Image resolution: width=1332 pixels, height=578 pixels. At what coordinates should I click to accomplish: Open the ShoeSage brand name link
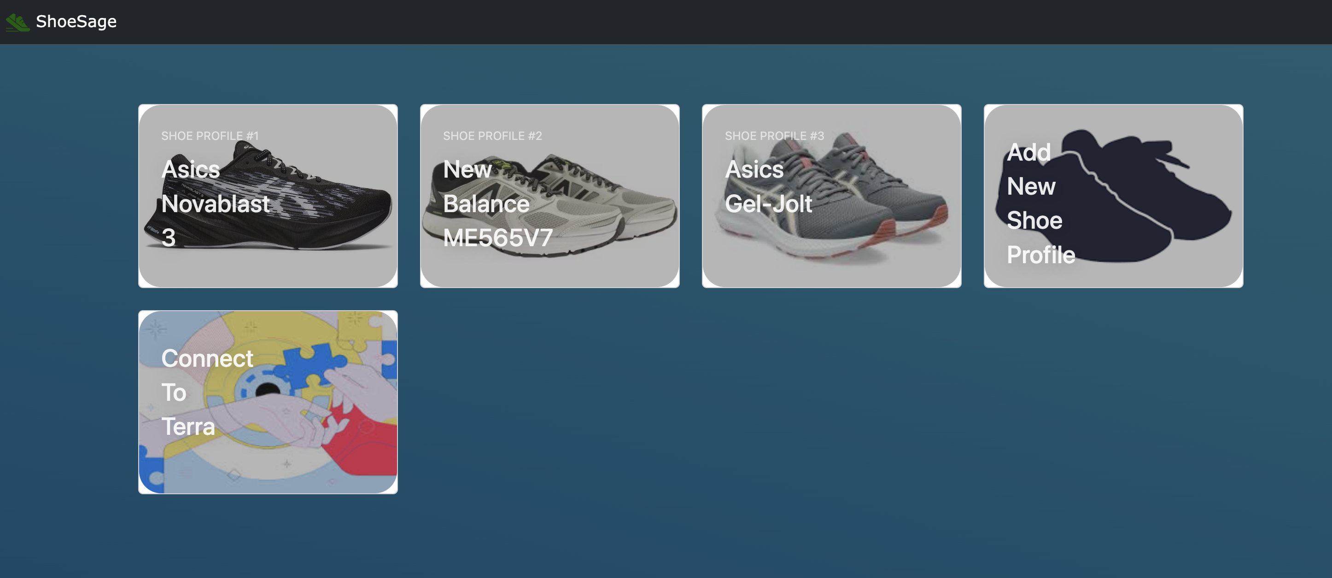(x=76, y=22)
